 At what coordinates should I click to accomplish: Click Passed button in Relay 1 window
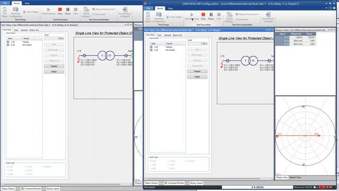[197, 71]
